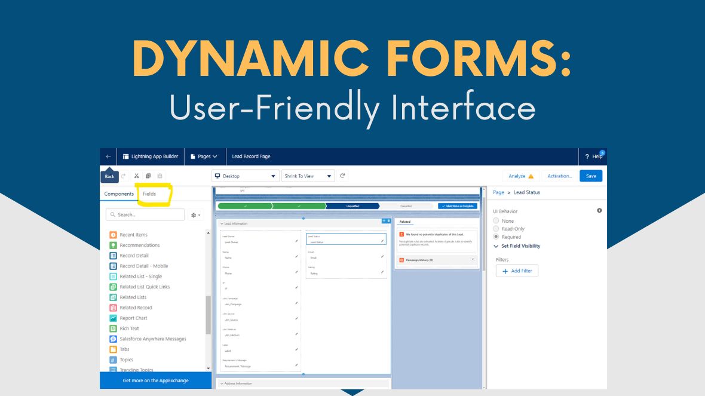Click the Related Record component icon
705x396 pixels.
(114, 308)
